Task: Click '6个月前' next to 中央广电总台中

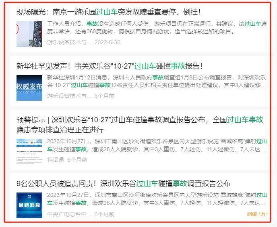Action: [x=104, y=214]
